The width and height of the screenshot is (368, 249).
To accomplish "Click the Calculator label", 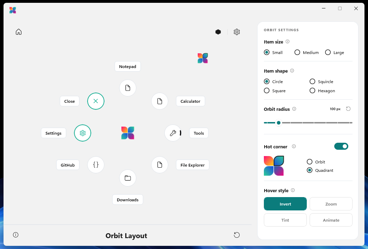I will pos(190,101).
